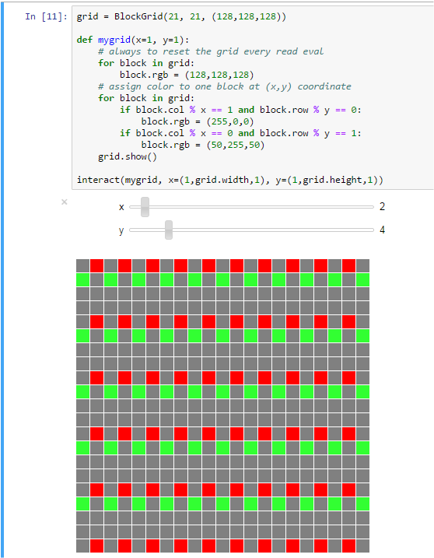The height and width of the screenshot is (558, 434).
Task: Click the interact(mygrid, ...) line
Action: (x=229, y=180)
